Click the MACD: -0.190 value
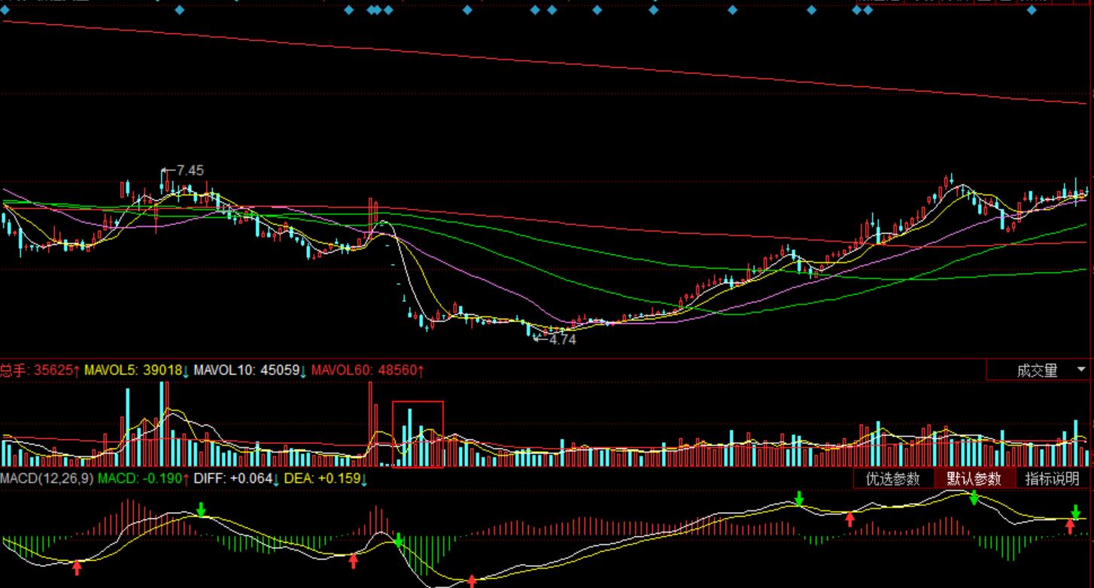The image size is (1094, 588). (x=144, y=478)
